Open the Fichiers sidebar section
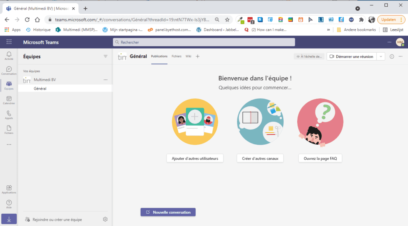Image resolution: width=408 pixels, height=226 pixels. pyautogui.click(x=9, y=130)
